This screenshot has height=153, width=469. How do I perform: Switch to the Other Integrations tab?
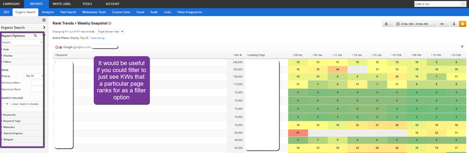[190, 12]
